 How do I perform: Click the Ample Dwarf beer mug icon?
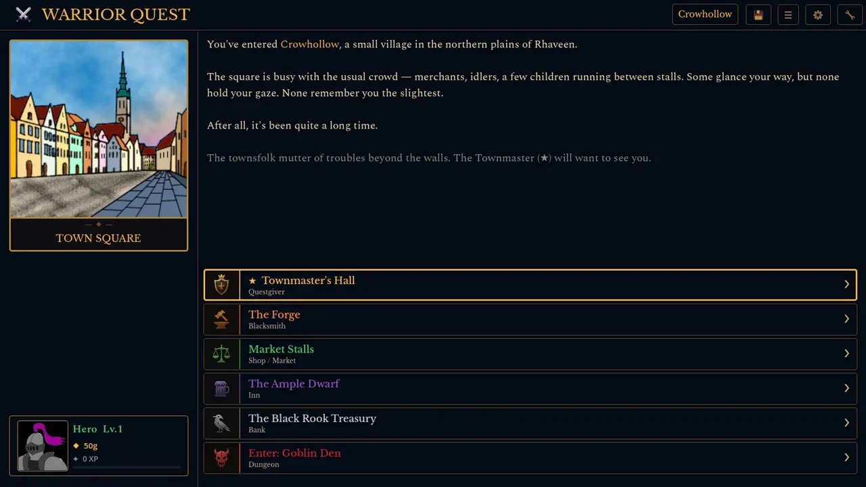(221, 388)
